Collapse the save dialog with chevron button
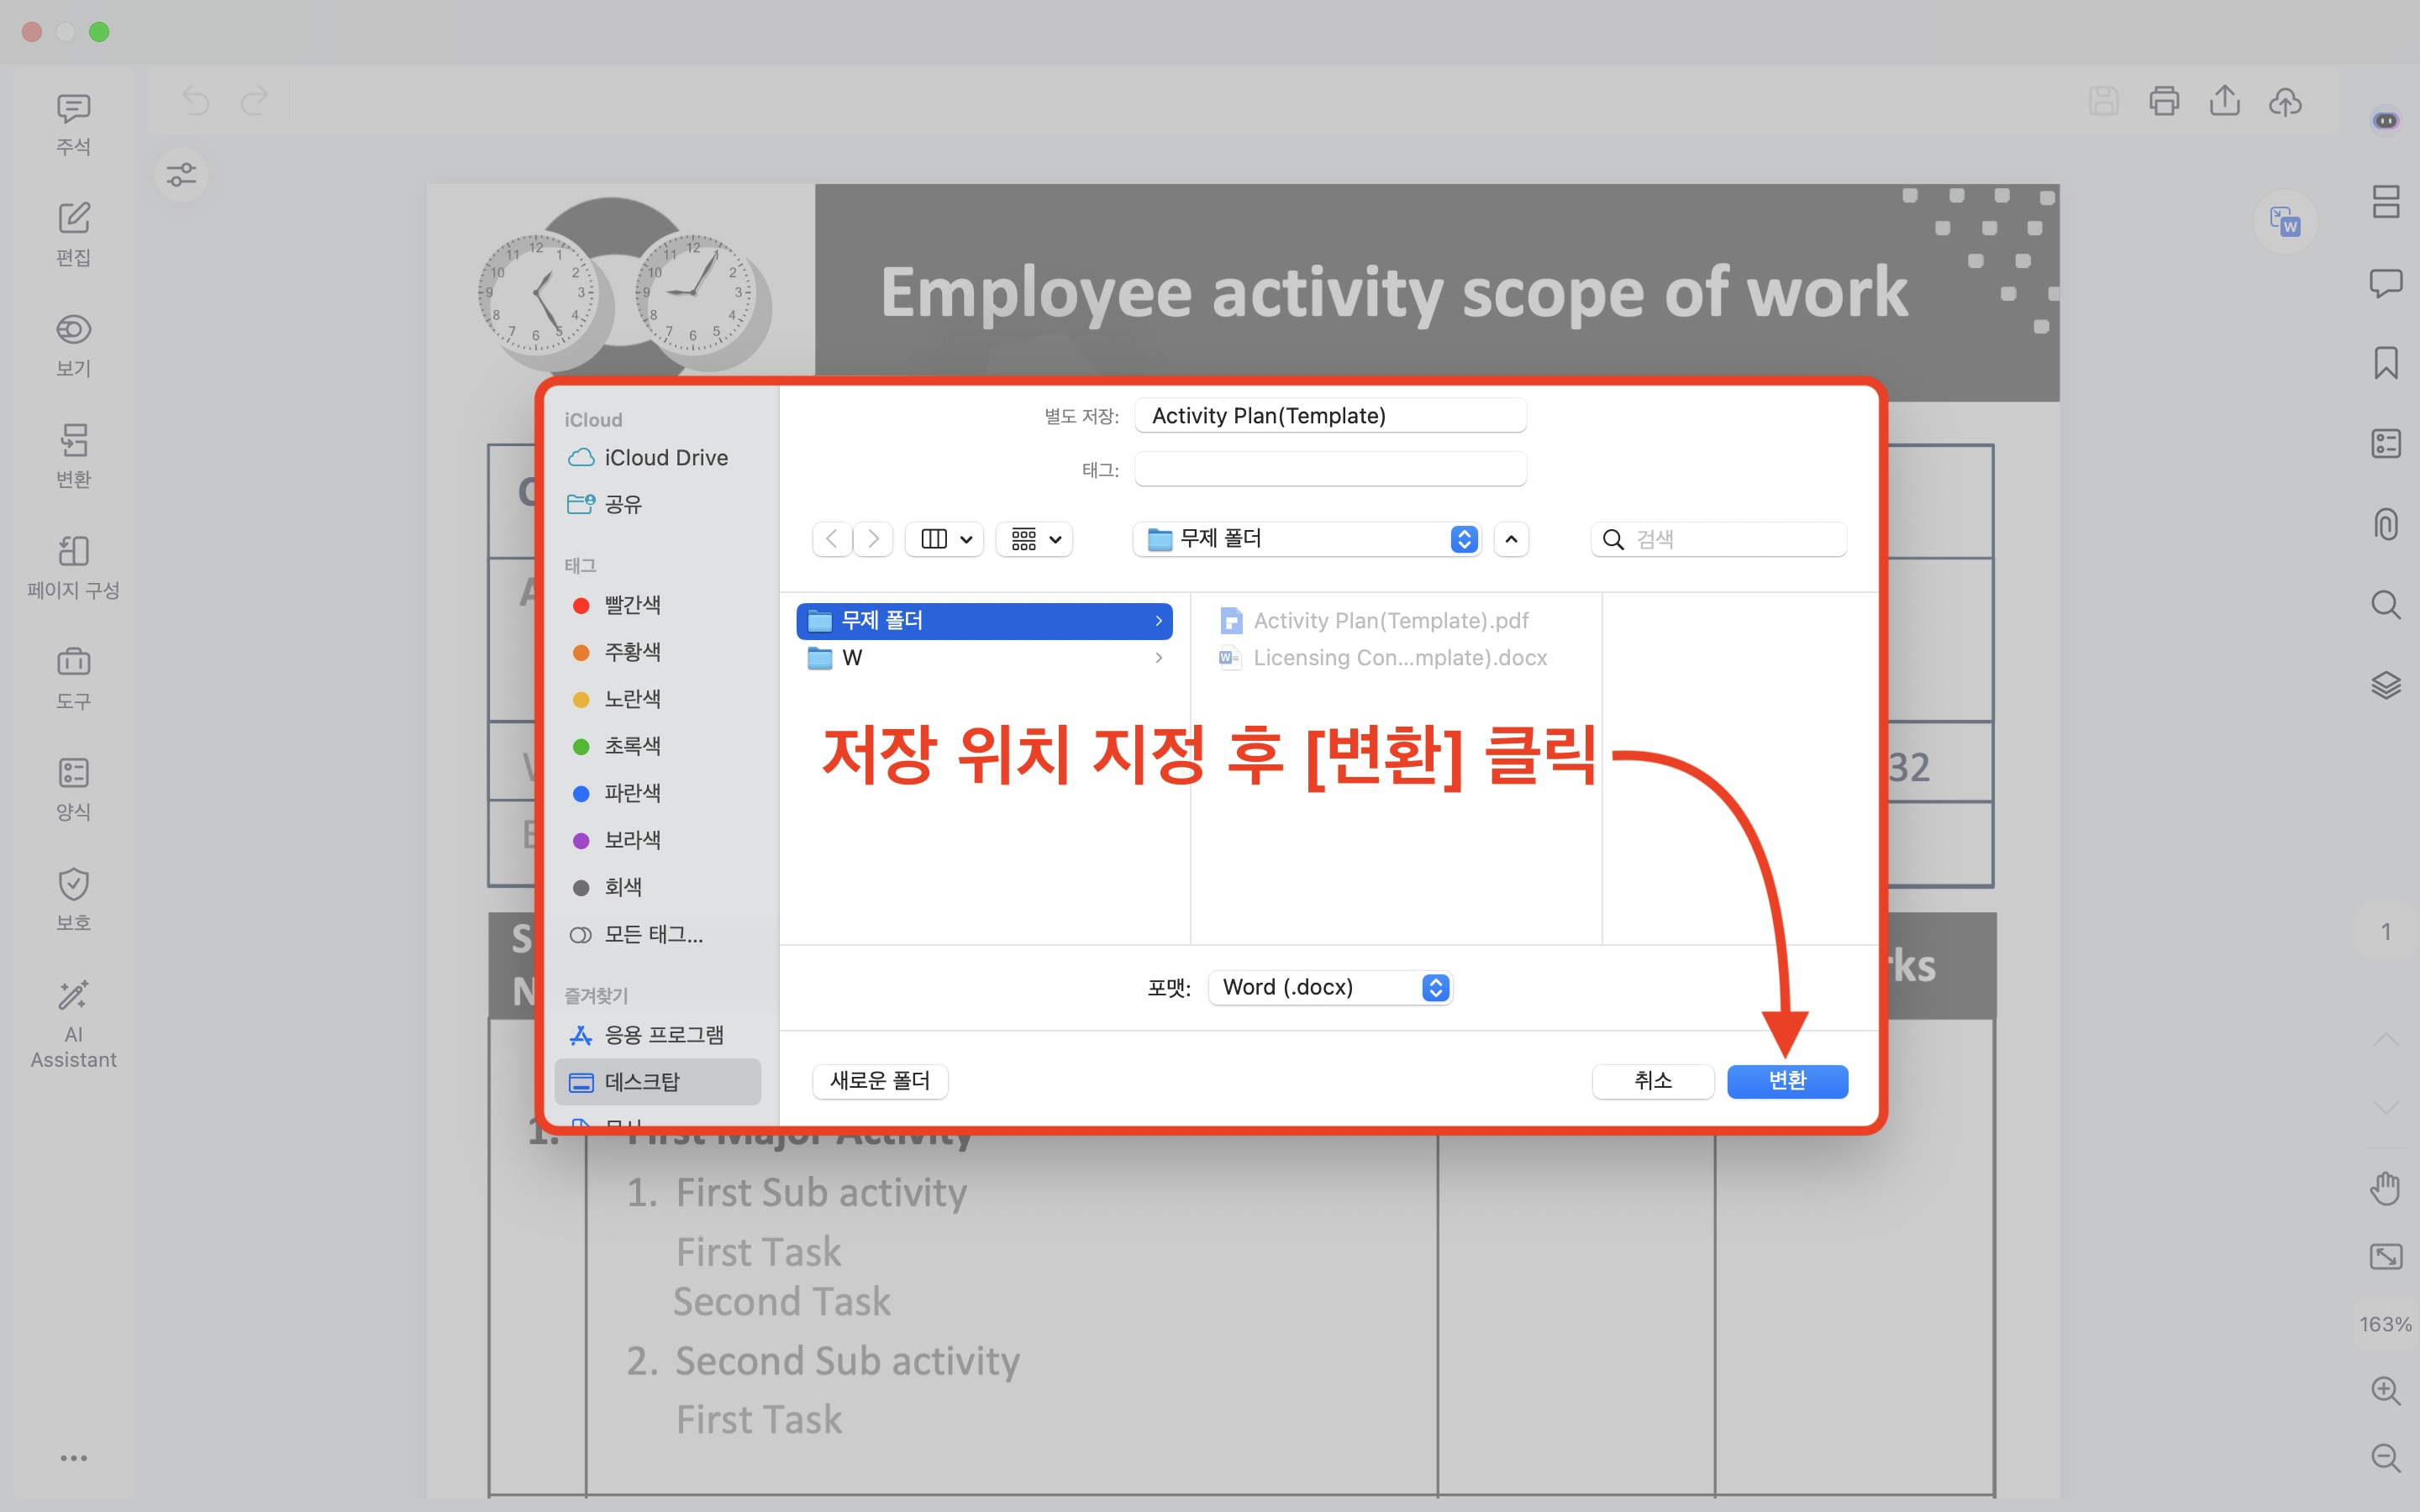 point(1511,539)
